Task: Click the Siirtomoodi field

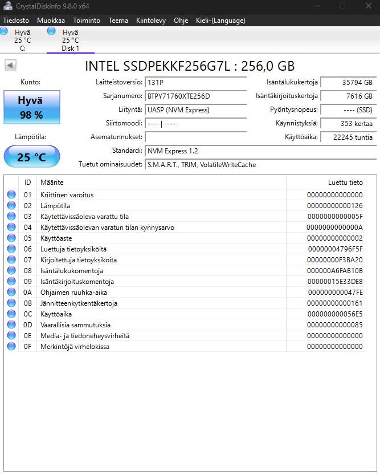Action: coord(196,124)
